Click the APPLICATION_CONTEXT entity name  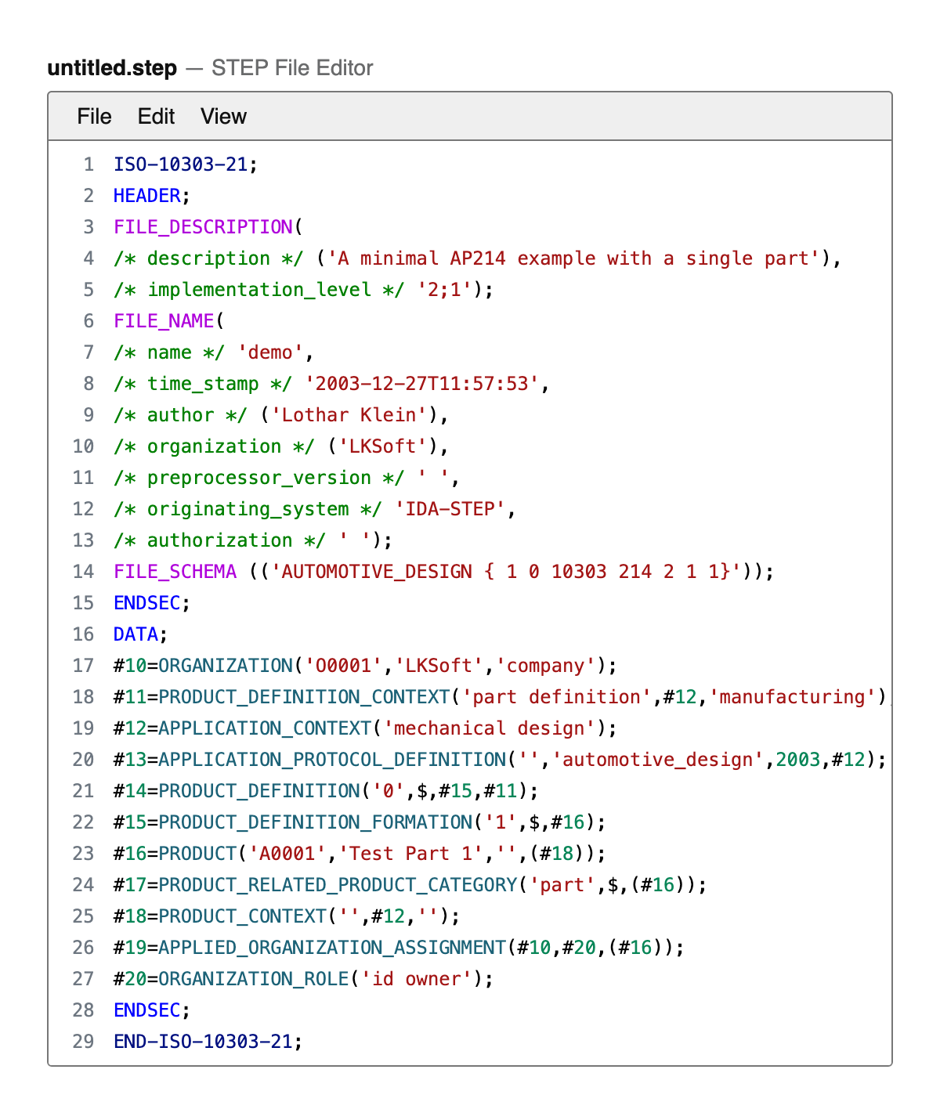coord(265,728)
